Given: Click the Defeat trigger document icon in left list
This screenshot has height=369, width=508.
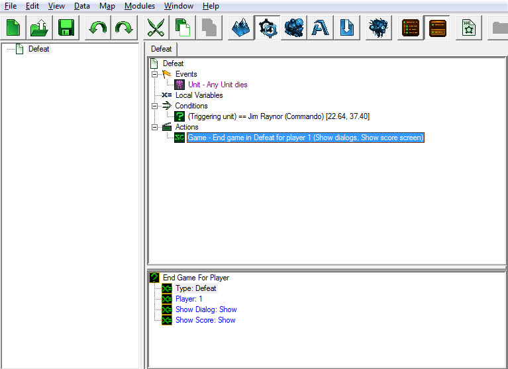Looking at the screenshot, I should coord(20,49).
